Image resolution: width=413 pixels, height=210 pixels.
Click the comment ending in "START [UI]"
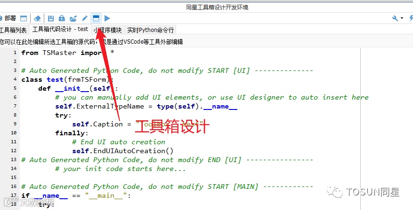pyautogui.click(x=167, y=70)
